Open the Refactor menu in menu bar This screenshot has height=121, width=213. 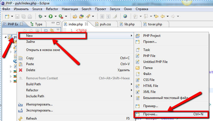point(52,9)
